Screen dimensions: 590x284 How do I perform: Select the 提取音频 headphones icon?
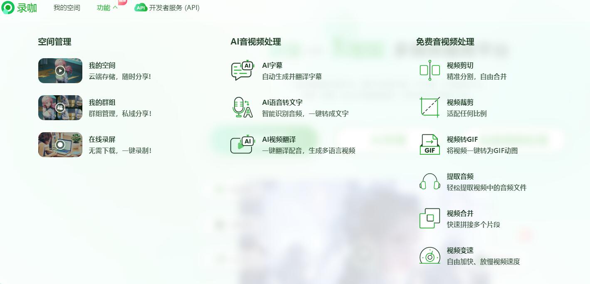click(x=430, y=181)
